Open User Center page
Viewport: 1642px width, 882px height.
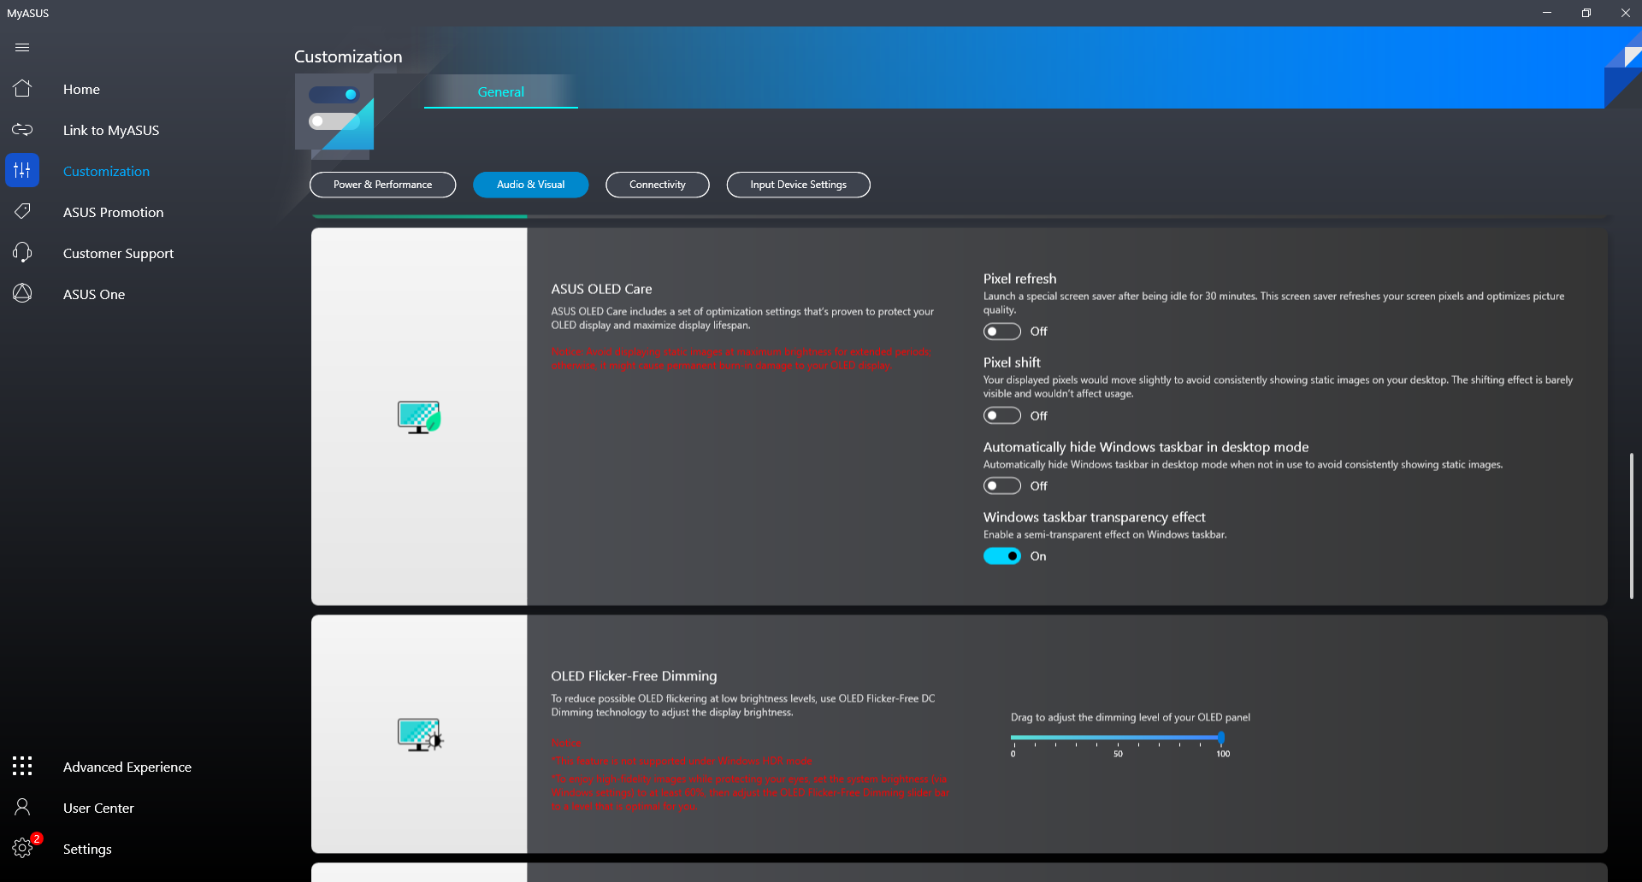point(98,808)
